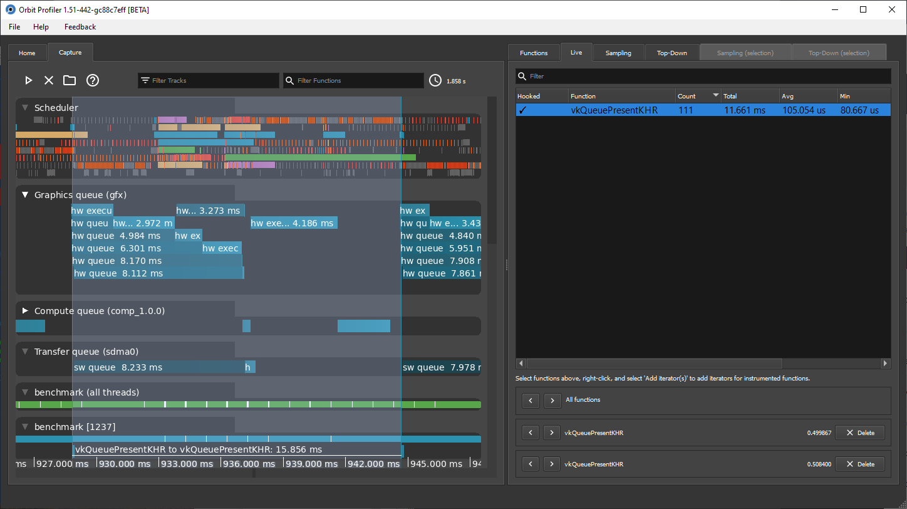Click the Count column sort arrow

coord(716,96)
